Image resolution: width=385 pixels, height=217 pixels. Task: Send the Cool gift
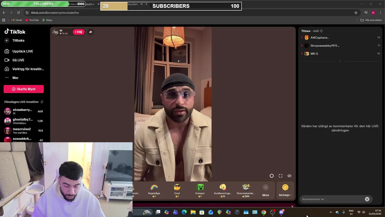pyautogui.click(x=177, y=190)
